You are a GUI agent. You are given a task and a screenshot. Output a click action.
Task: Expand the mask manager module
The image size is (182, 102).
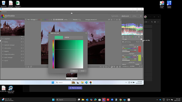point(3,58)
